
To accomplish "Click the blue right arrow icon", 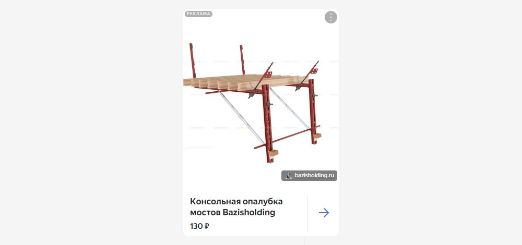I will point(324,213).
